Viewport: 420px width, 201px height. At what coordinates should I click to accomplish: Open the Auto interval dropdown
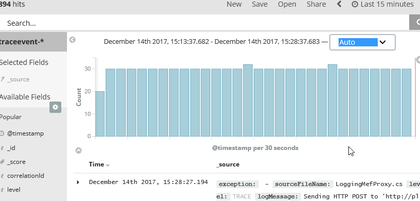click(362, 42)
